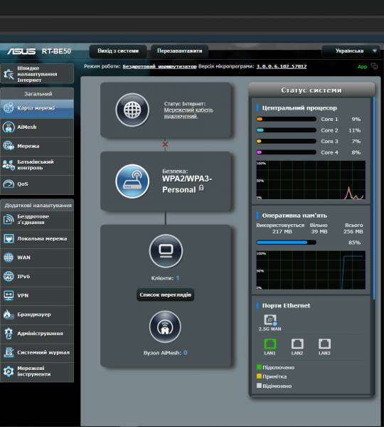Click the Локальна мережа icon
Viewport: 384px width, 427px height.
click(x=9, y=238)
